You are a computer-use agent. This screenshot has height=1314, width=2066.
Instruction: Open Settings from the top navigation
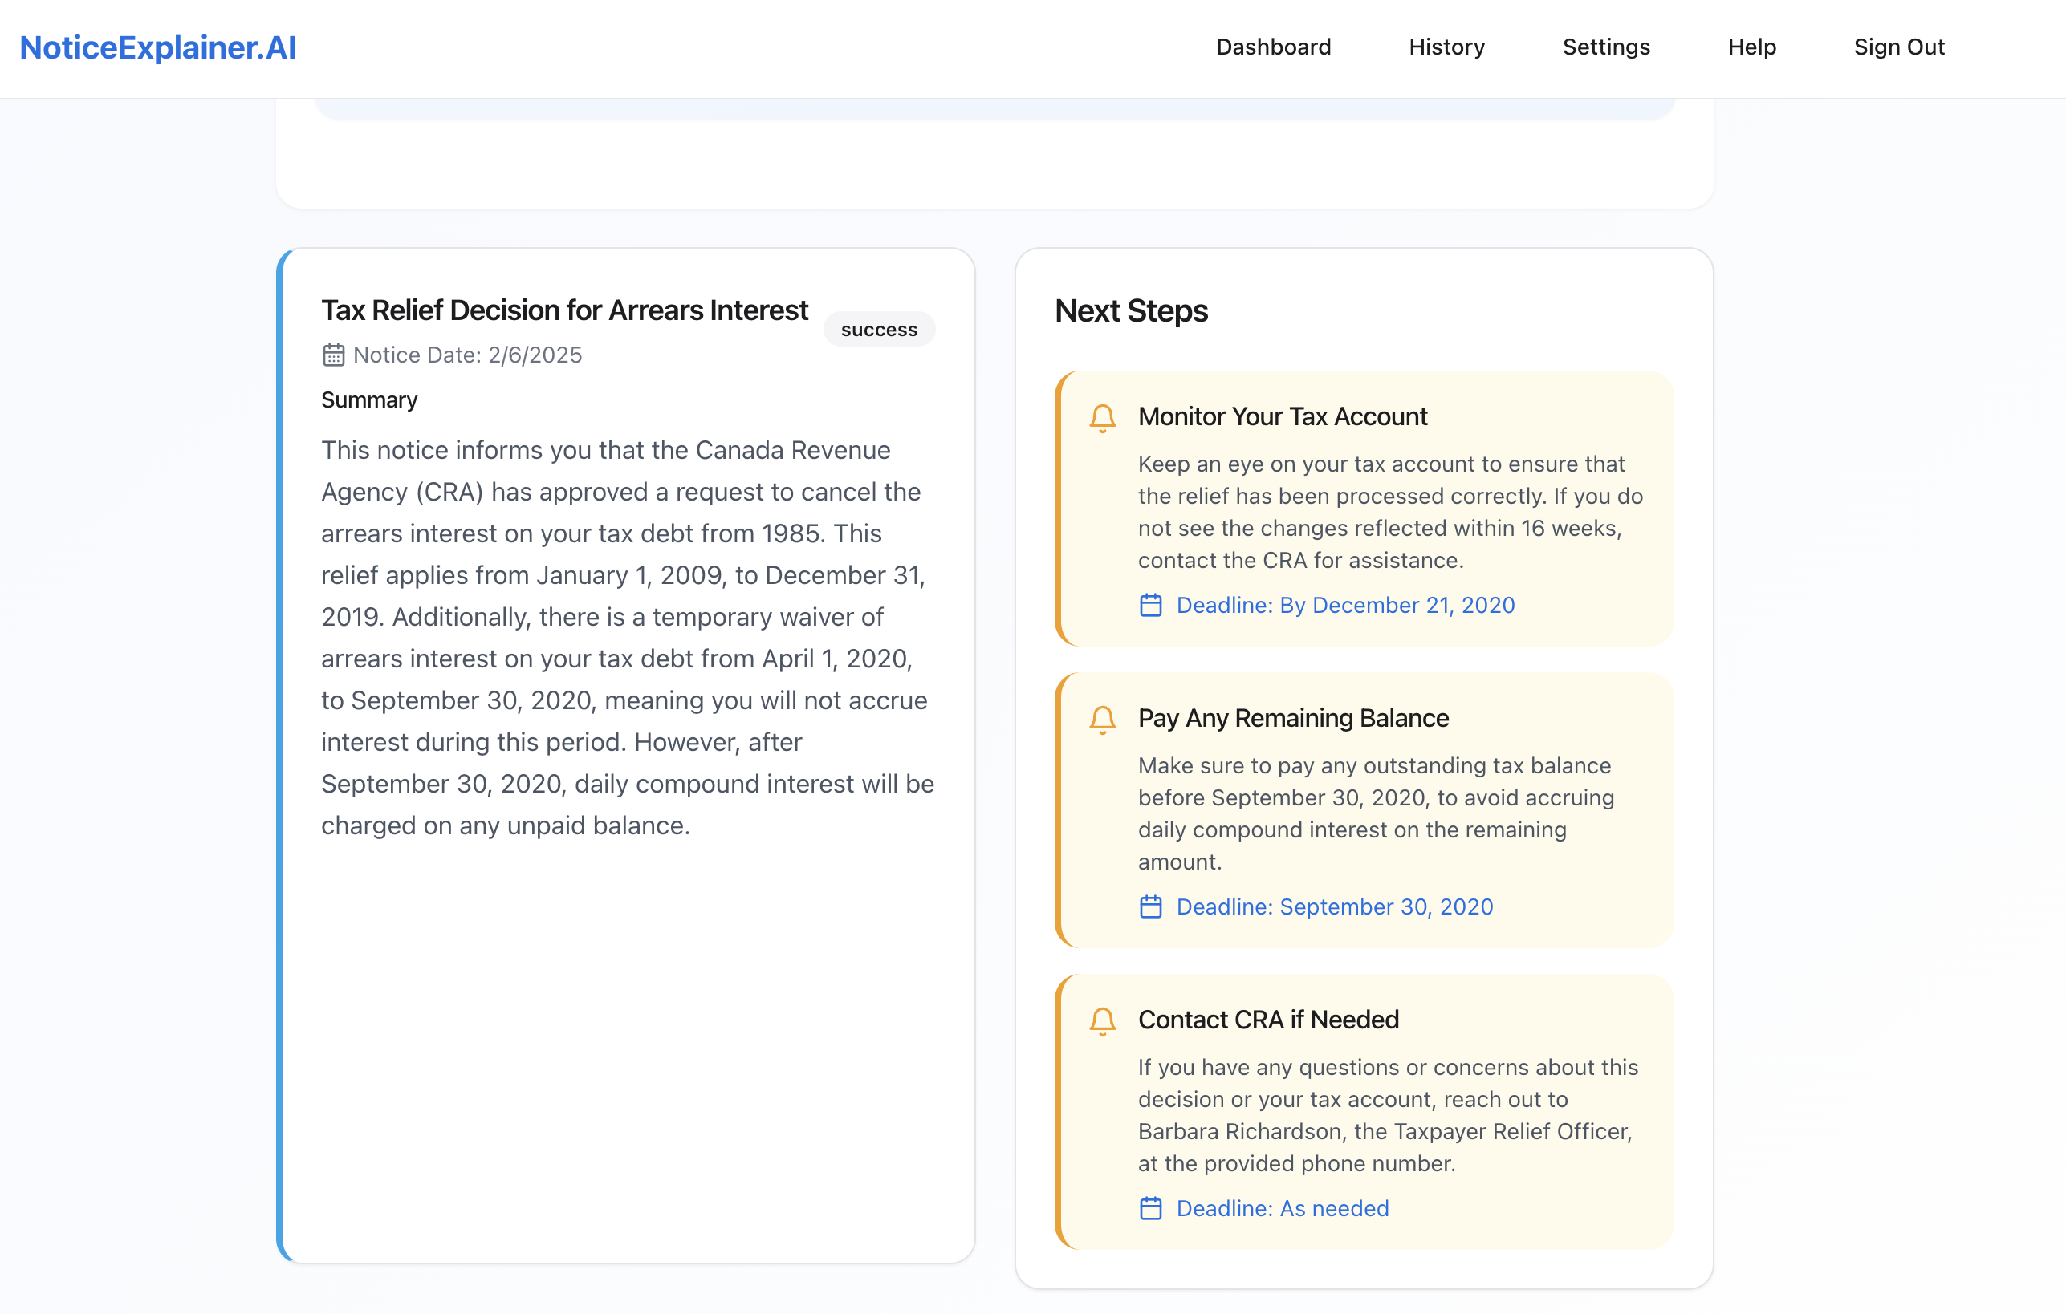1606,47
